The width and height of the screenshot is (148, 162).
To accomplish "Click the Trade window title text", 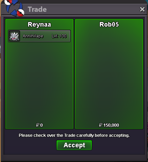I will (x=37, y=9).
